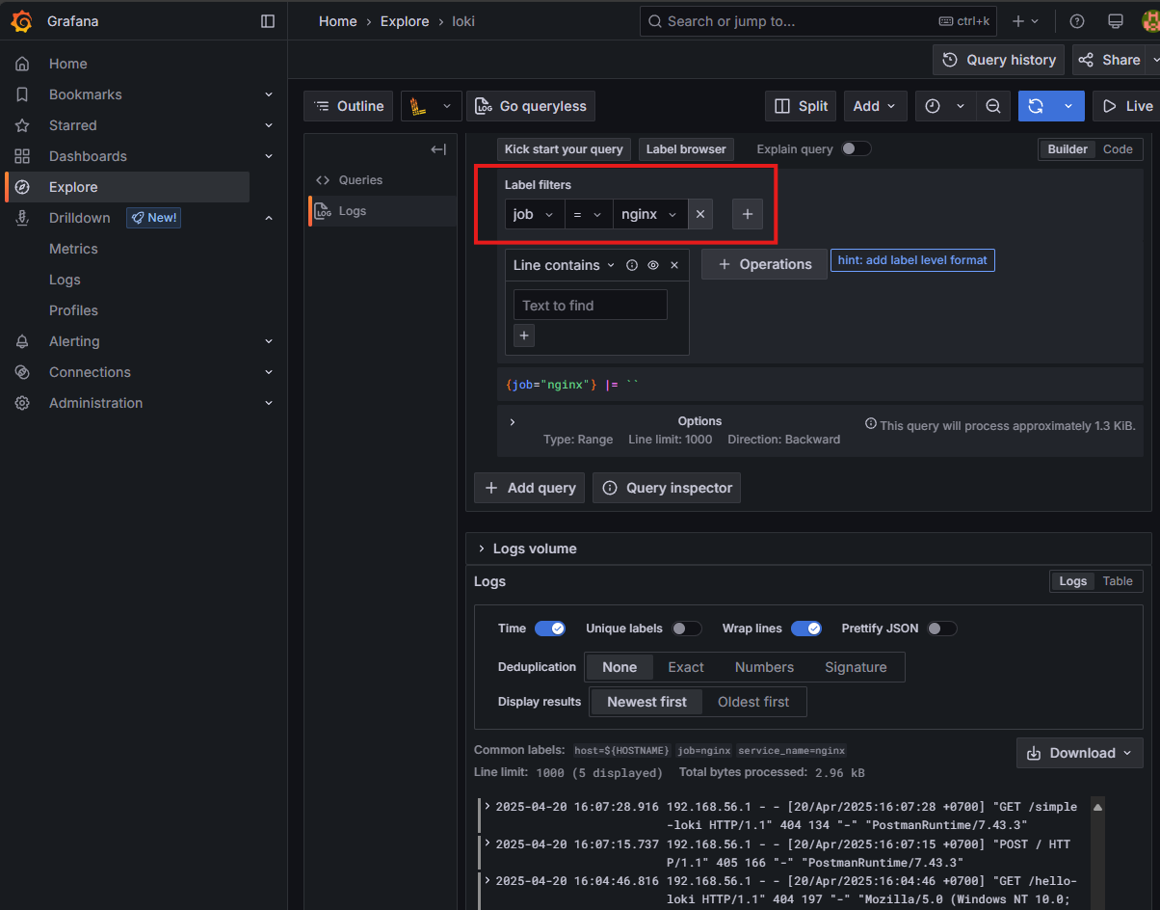Image resolution: width=1160 pixels, height=910 pixels.
Task: Disable the Wrap lines toggle
Action: pyautogui.click(x=806, y=629)
